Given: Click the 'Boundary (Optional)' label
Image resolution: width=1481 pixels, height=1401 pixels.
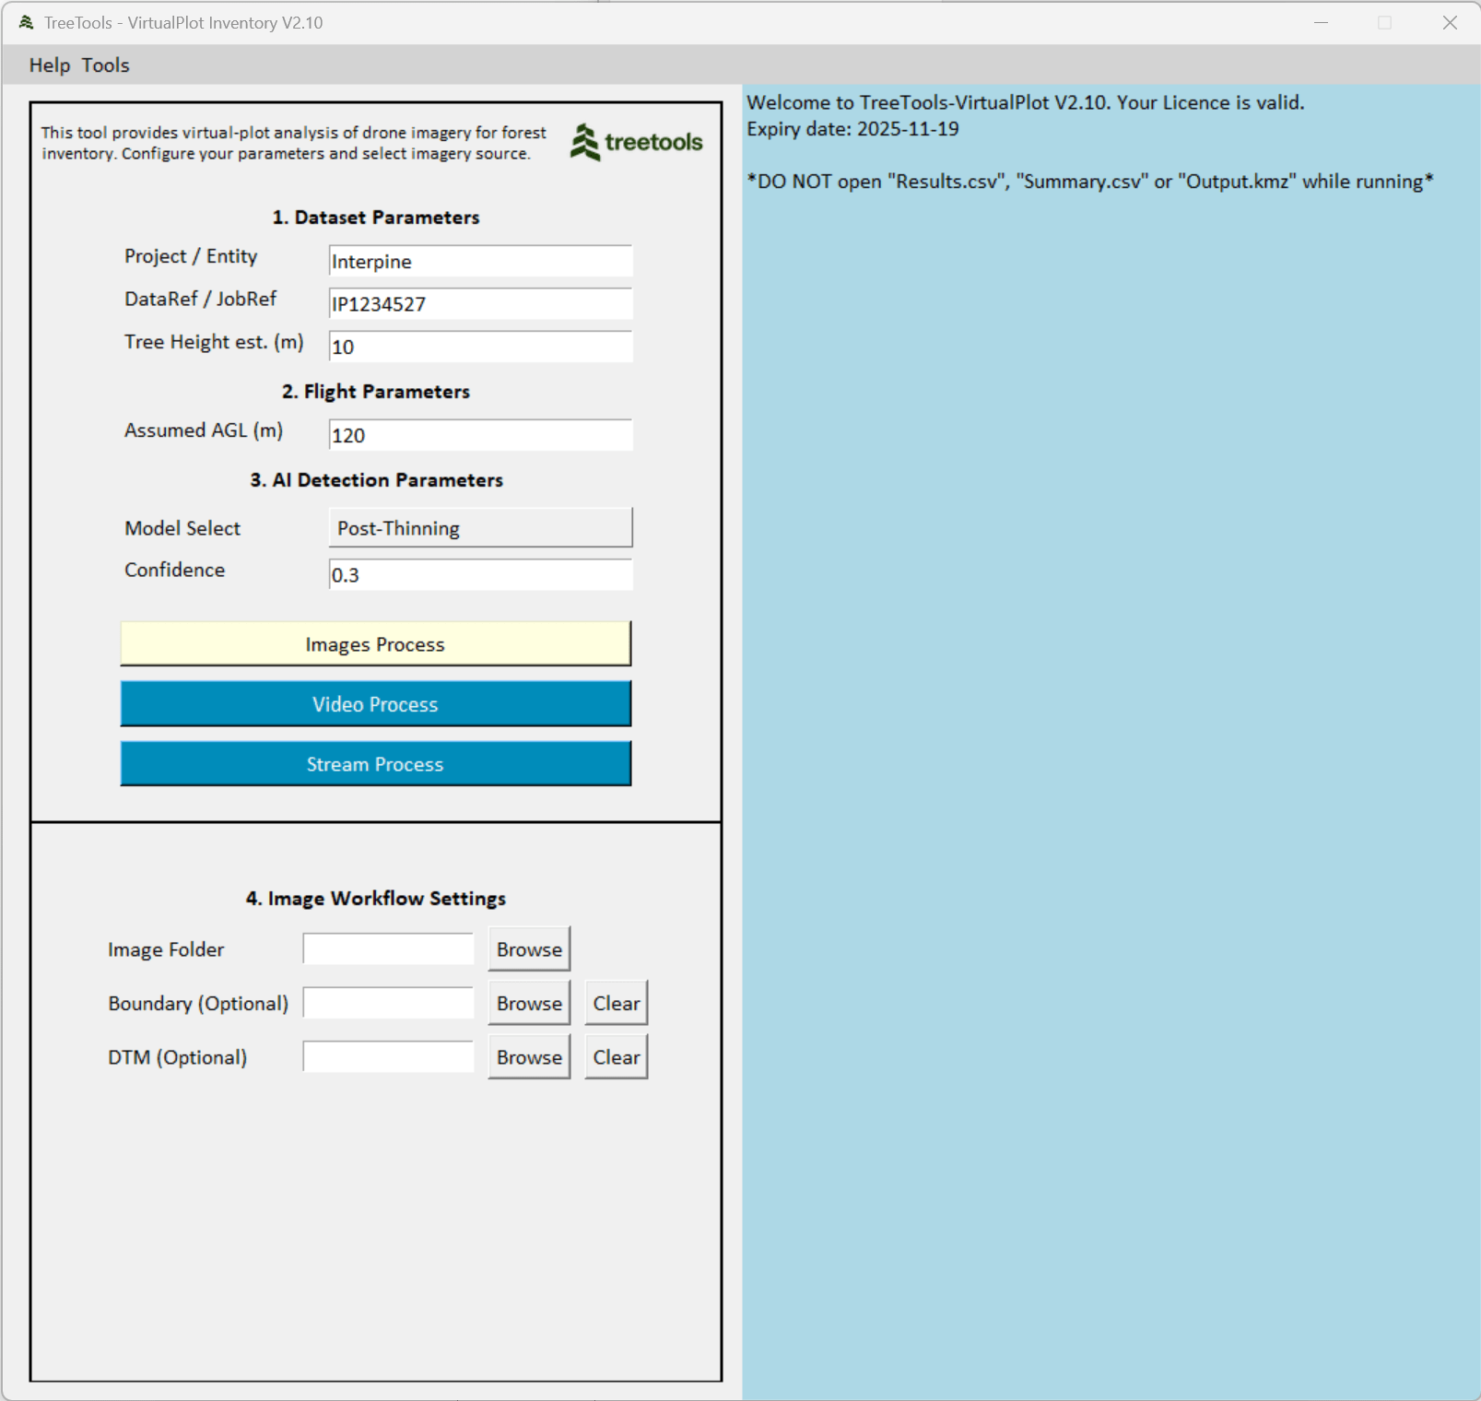Looking at the screenshot, I should click(x=198, y=1003).
